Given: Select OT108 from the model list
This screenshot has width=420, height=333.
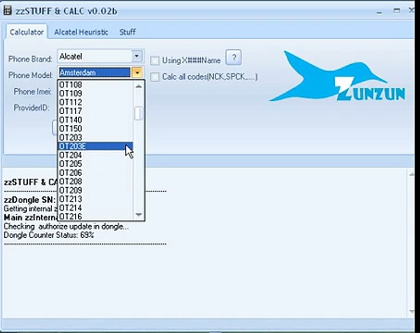Looking at the screenshot, I should point(95,85).
